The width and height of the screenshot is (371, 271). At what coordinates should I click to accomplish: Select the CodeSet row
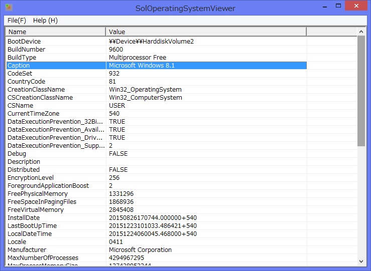157,74
